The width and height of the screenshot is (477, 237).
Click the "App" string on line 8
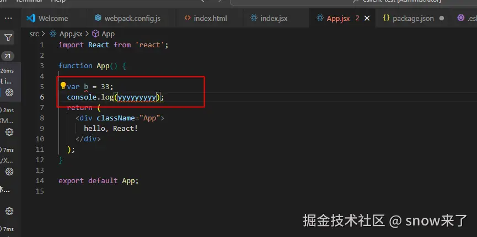(149, 118)
